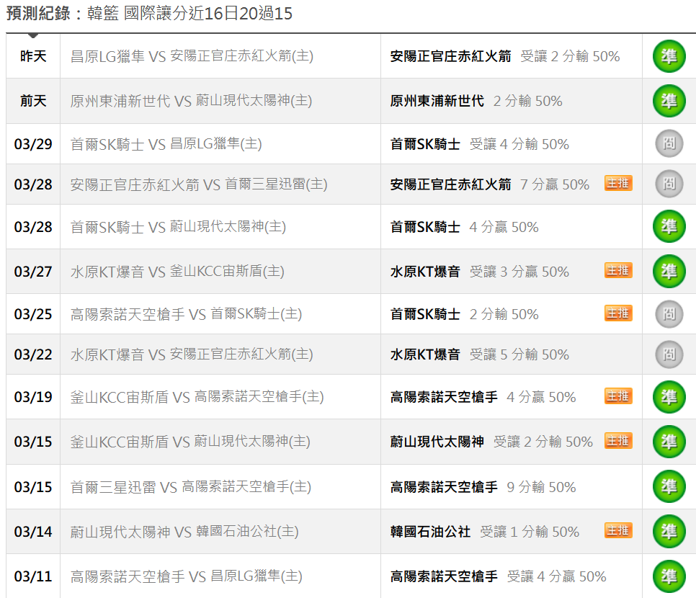Open match 高陽索諾天空槍手 VS 首爾SK騎士(主)
Image resolution: width=696 pixels, height=598 pixels.
pyautogui.click(x=187, y=314)
